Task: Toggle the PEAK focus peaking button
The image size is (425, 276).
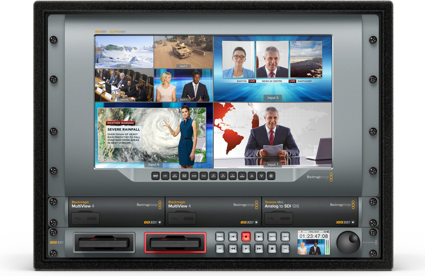Action: (x=204, y=176)
